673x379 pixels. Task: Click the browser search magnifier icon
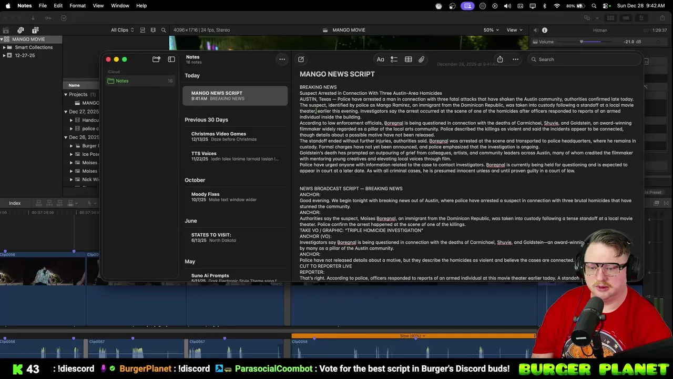164,30
